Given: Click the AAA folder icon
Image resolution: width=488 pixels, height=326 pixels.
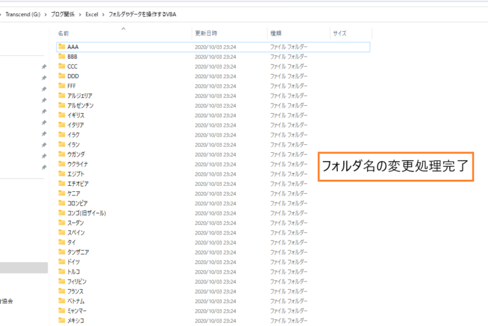Looking at the screenshot, I should click(61, 47).
